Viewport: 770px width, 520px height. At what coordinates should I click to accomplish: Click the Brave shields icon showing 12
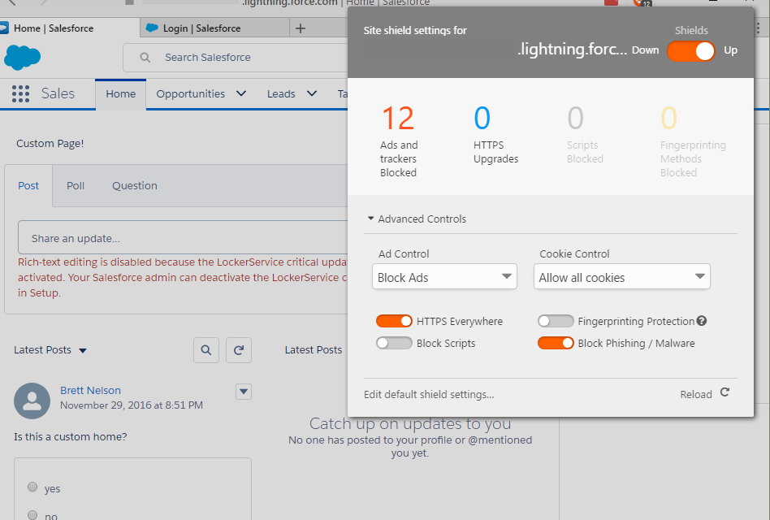(642, 3)
